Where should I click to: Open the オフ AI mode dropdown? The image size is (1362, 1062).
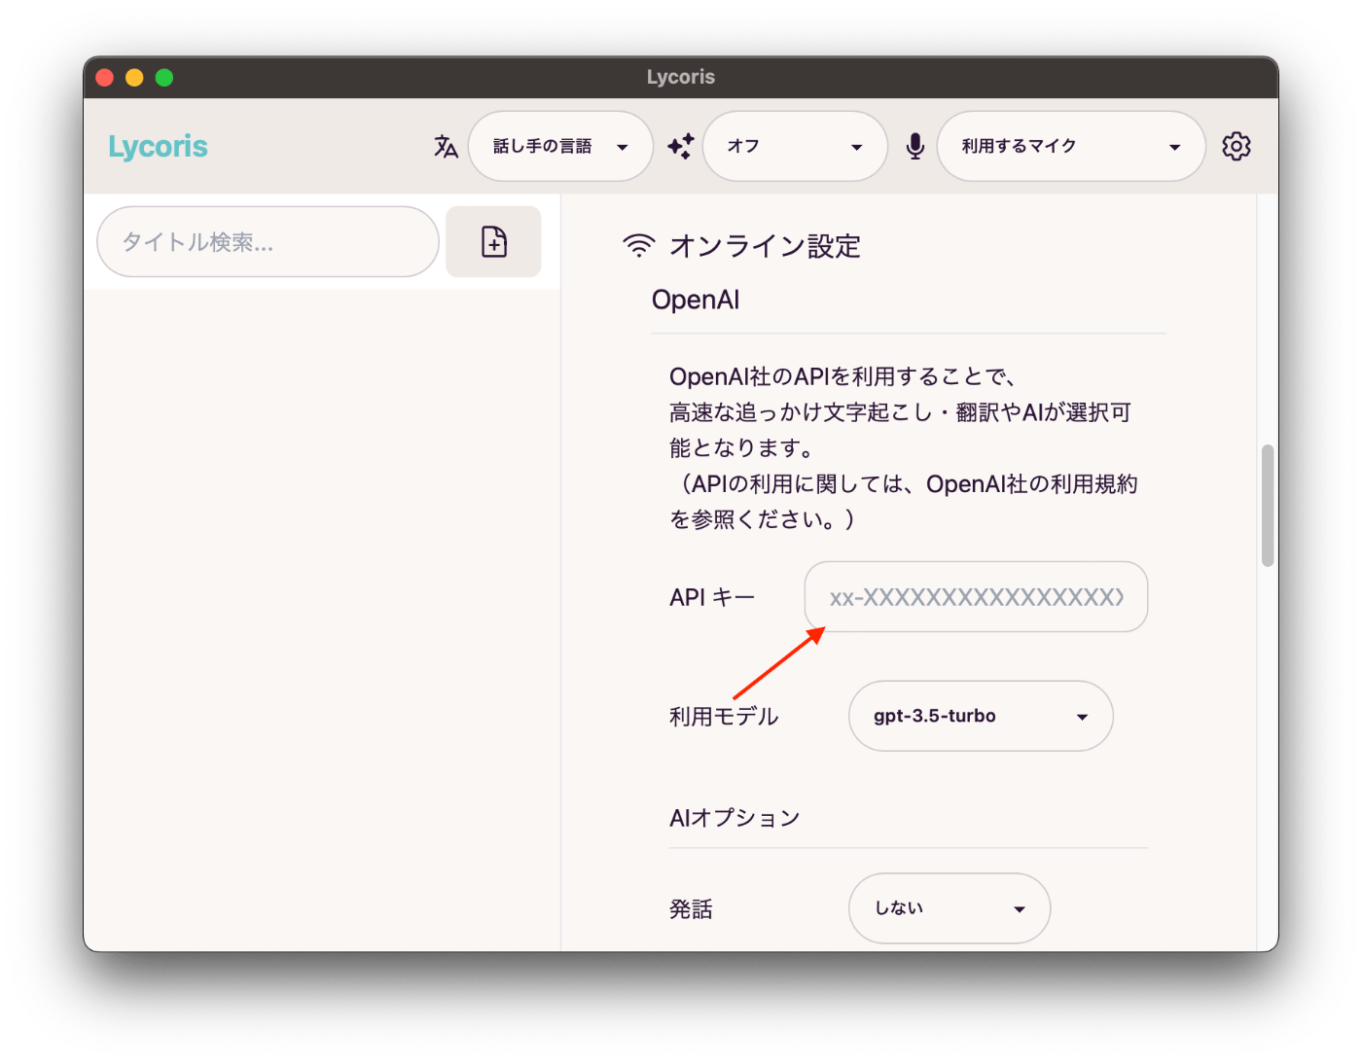(795, 146)
